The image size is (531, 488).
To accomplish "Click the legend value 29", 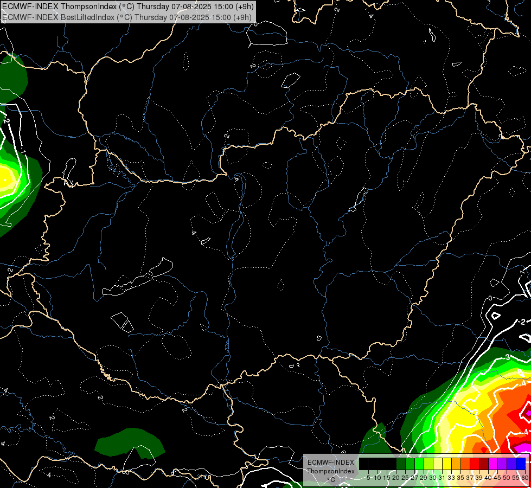I will click(x=424, y=478).
